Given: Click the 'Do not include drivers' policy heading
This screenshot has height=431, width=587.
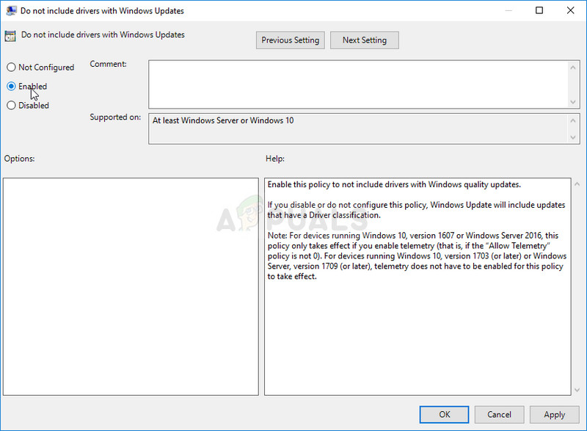Looking at the screenshot, I should pyautogui.click(x=103, y=35).
